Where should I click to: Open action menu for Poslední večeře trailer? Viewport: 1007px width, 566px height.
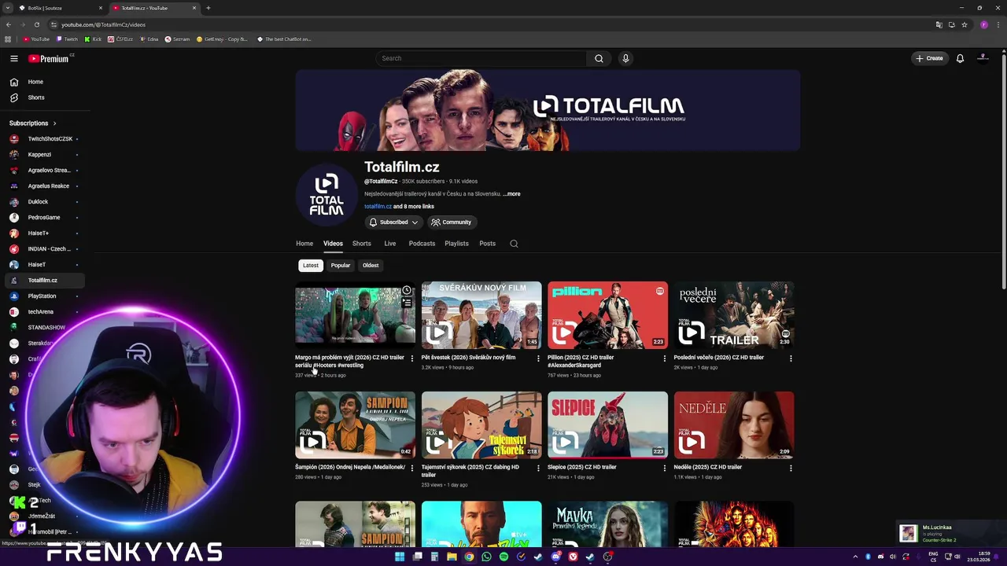pos(791,358)
